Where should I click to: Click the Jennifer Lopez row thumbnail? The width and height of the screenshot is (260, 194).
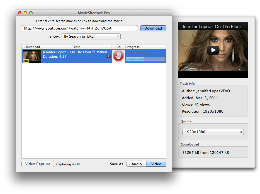(32, 56)
